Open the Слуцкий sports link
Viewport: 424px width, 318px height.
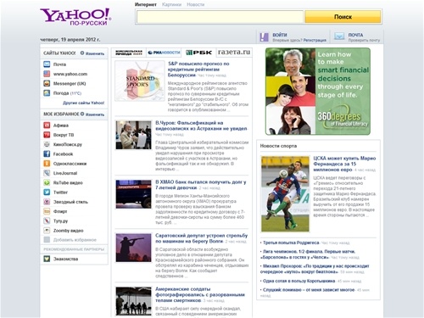coord(309,290)
